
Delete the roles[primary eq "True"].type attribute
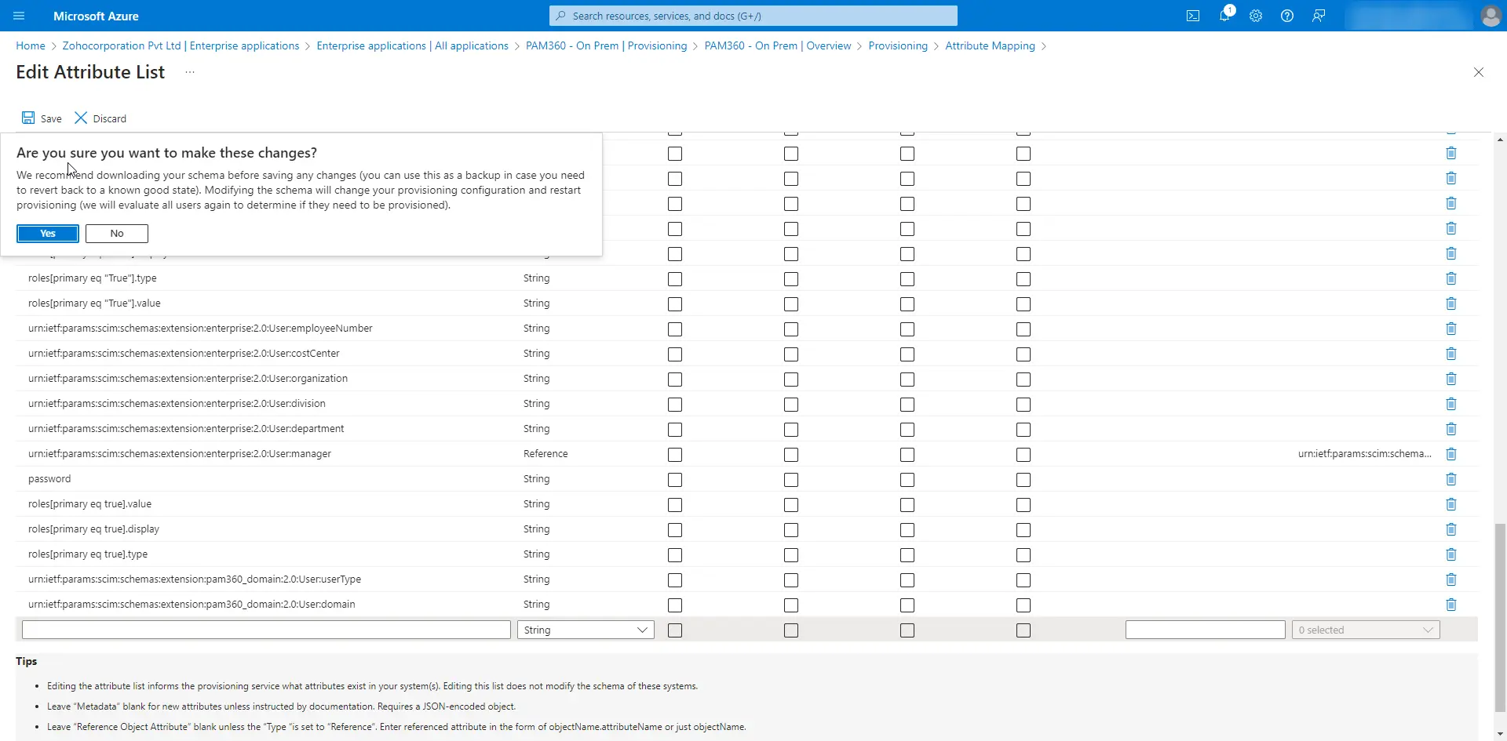[x=1451, y=278]
